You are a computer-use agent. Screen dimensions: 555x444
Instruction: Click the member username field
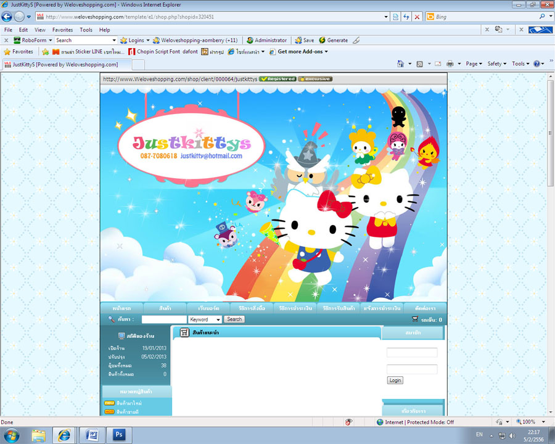click(x=412, y=352)
